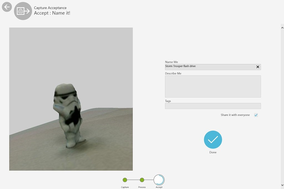This screenshot has height=189, width=284.
Task: Click the 'Capture' step label
Action: pyautogui.click(x=125, y=187)
